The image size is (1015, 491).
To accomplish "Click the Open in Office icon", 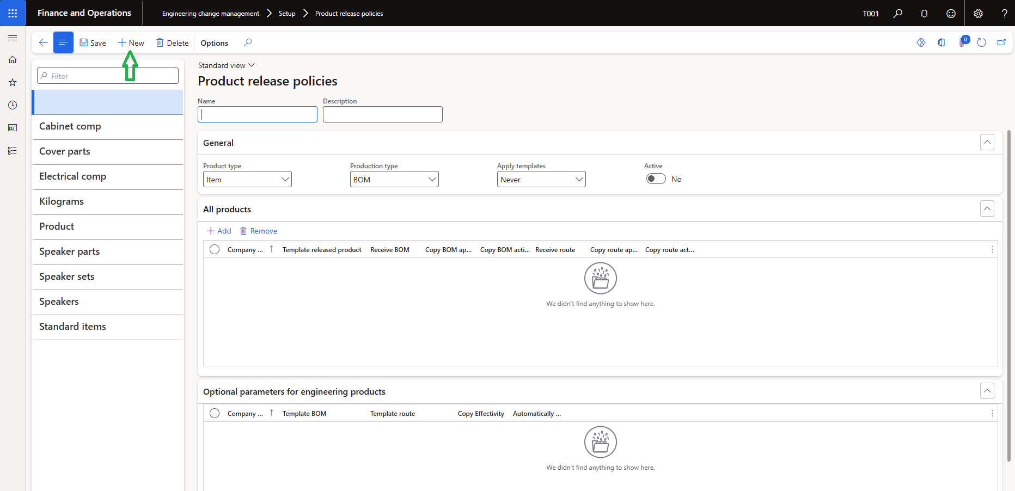I will pyautogui.click(x=942, y=42).
